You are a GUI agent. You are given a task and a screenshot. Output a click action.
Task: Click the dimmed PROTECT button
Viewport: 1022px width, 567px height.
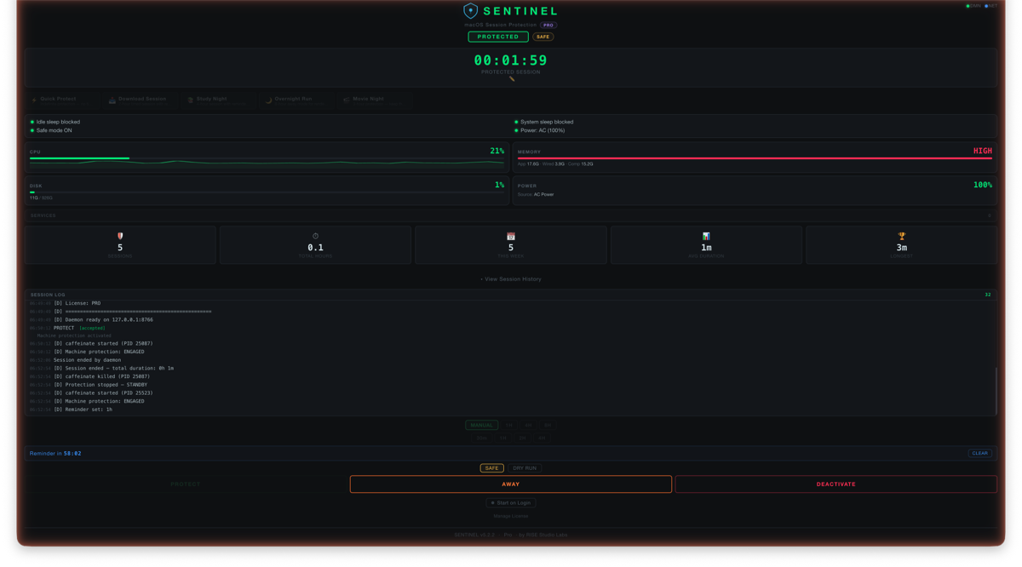(186, 484)
